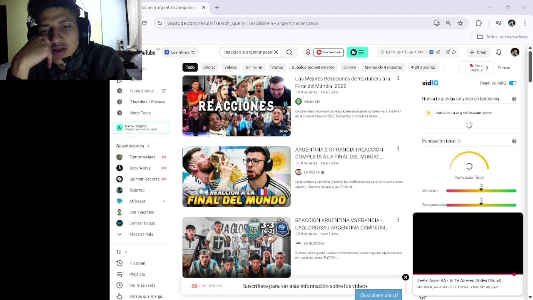Expand the Tú section chevron
The width and height of the screenshot is (533, 300).
tap(126, 252)
